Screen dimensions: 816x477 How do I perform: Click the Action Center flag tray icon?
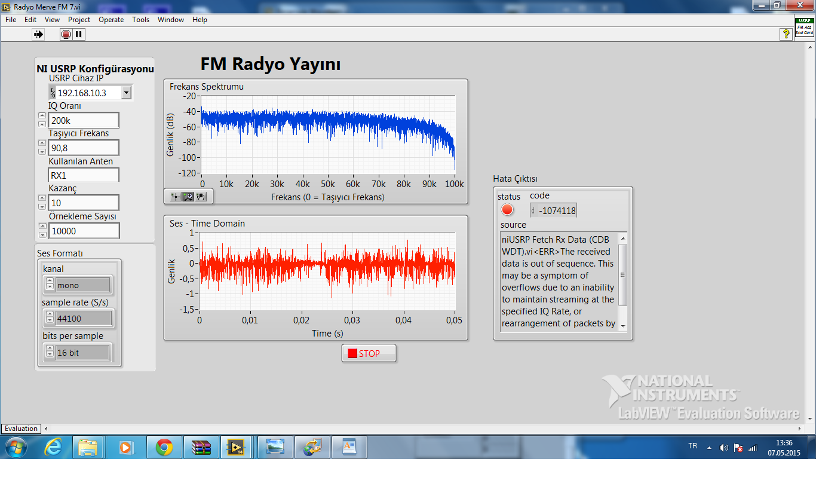point(738,447)
